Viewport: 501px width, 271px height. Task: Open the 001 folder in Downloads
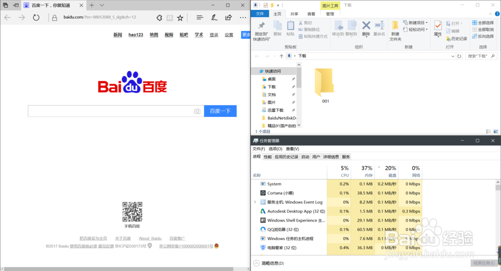pyautogui.click(x=325, y=86)
